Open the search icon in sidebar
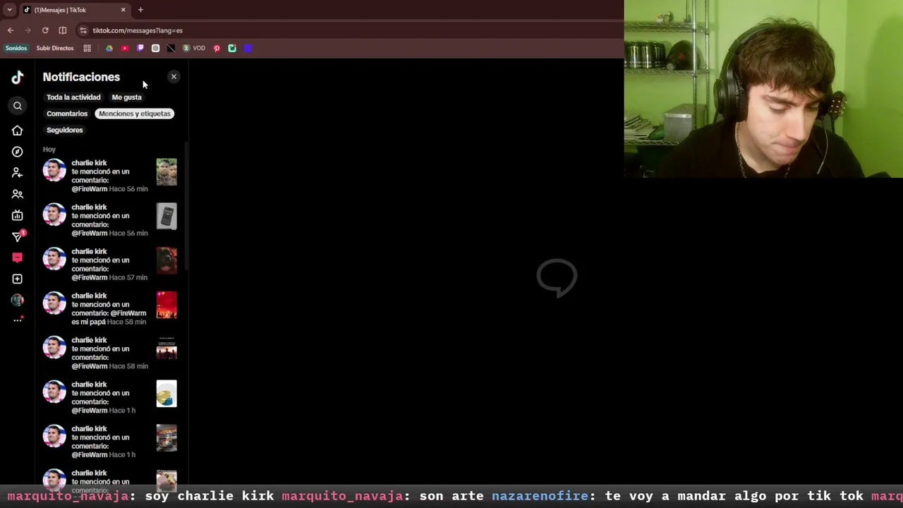 point(18,106)
